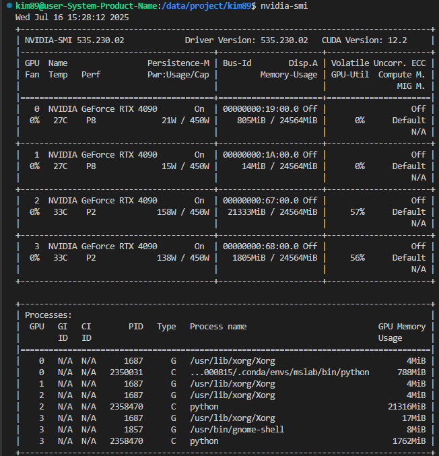This screenshot has width=439, height=456.
Task: Click the /usr/bin/gnome-shell process name
Action: pos(237,430)
